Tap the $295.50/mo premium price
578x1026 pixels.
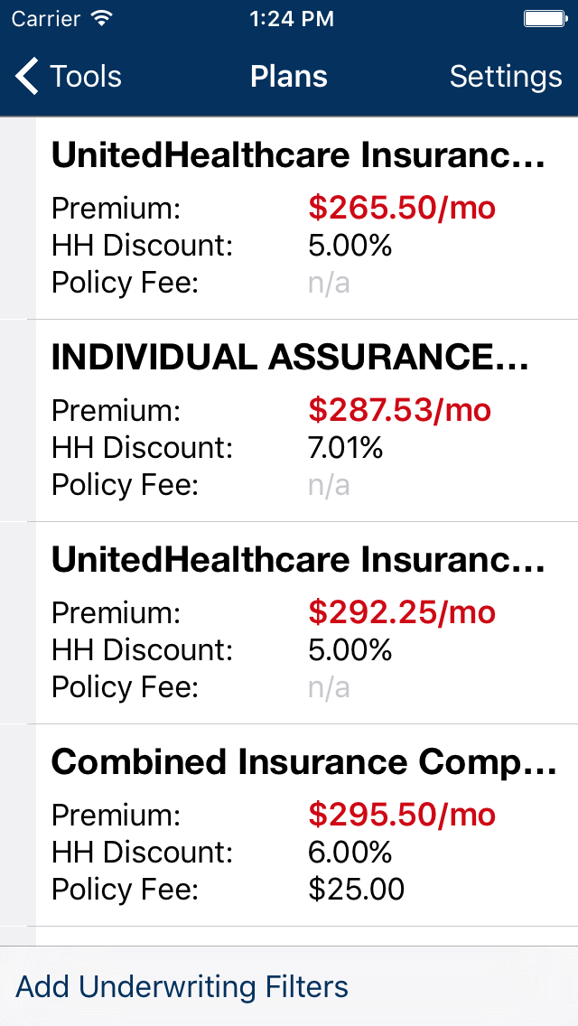[402, 816]
